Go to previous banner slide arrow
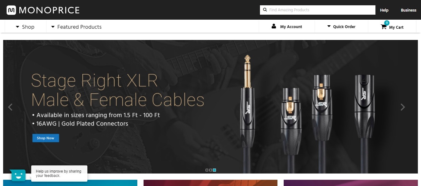The width and height of the screenshot is (421, 186). coord(10,107)
